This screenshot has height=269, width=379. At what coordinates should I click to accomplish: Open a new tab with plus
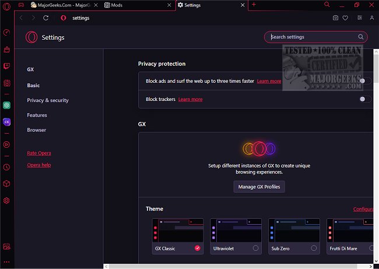pyautogui.click(x=254, y=5)
